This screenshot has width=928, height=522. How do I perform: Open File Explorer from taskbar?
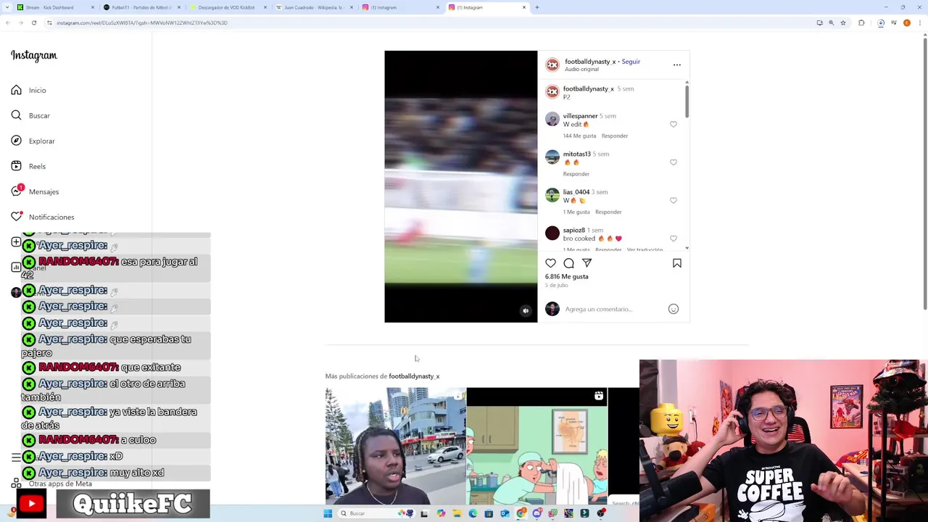point(457,513)
